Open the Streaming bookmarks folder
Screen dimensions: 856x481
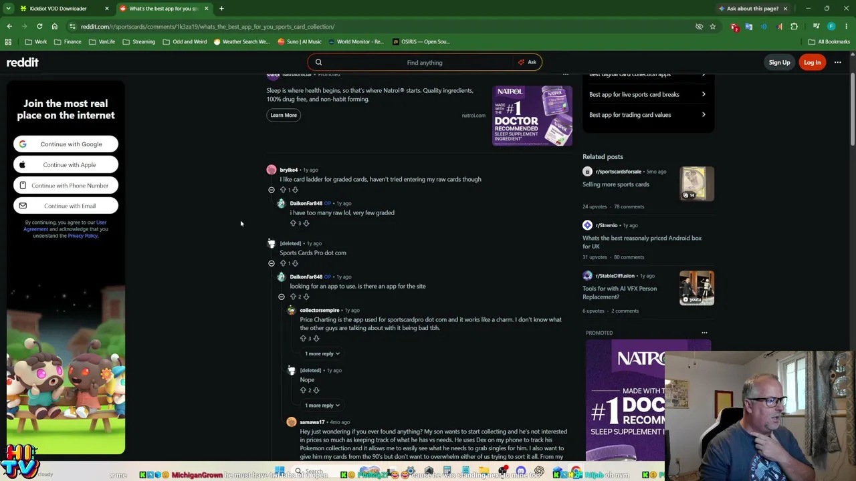click(x=138, y=41)
